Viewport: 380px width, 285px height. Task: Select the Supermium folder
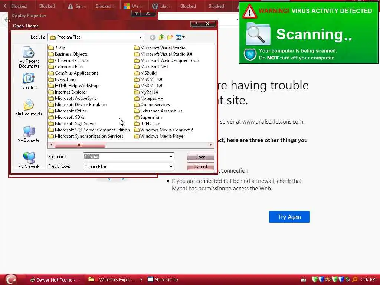148,117
